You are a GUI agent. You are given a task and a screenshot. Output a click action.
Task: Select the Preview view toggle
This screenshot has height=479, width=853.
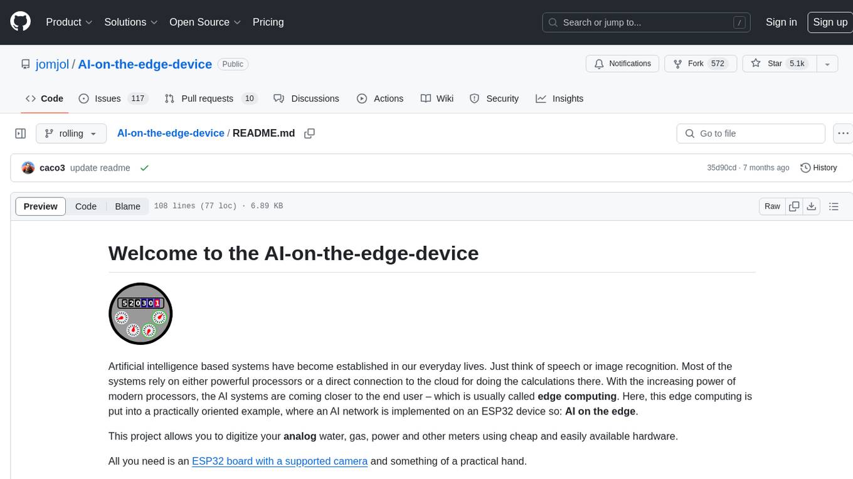[x=41, y=206]
